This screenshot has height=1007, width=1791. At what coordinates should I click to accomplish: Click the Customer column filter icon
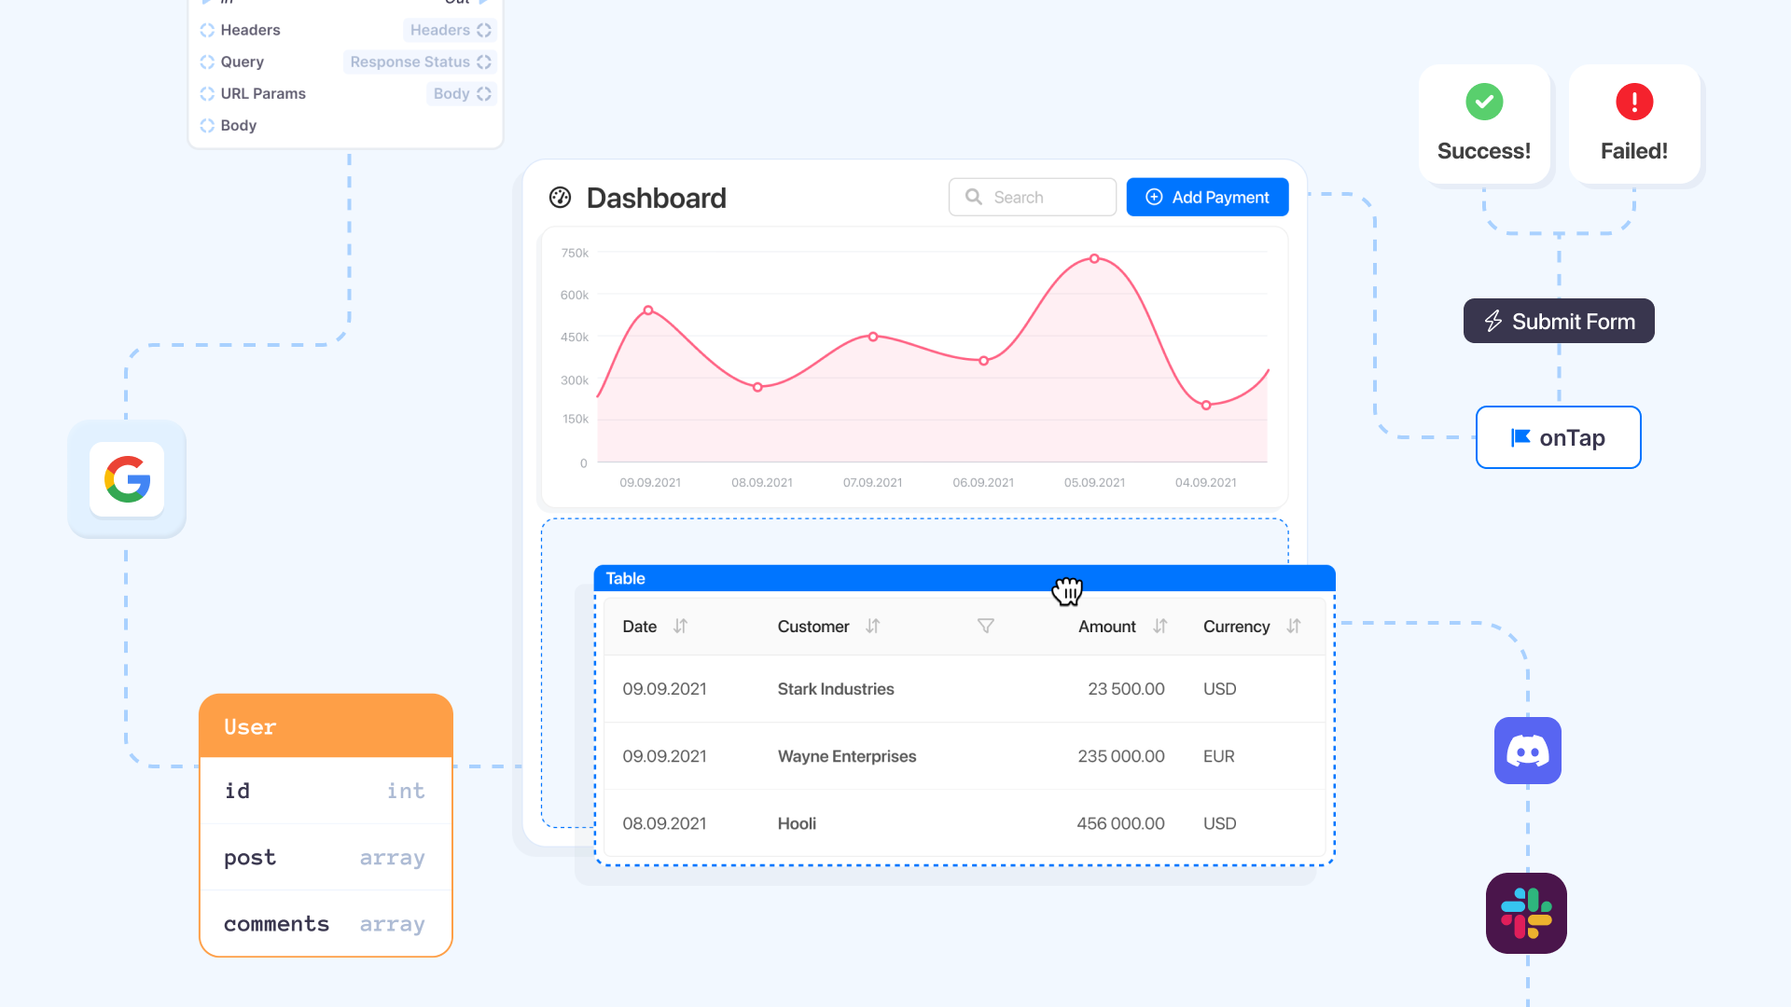(x=985, y=626)
